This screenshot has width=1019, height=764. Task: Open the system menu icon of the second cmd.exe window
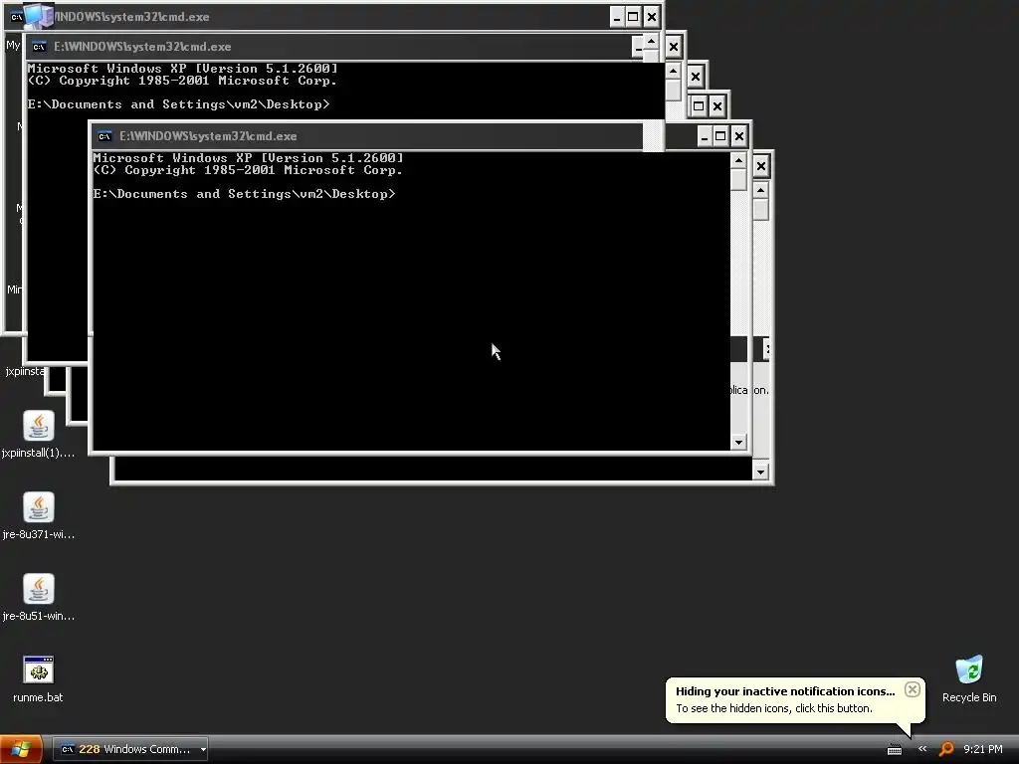point(39,47)
